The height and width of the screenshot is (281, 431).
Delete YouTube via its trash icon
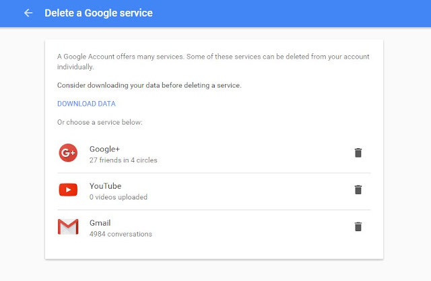click(358, 190)
